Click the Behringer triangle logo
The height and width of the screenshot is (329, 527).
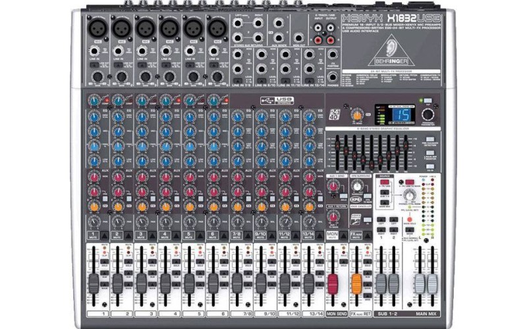tap(391, 50)
